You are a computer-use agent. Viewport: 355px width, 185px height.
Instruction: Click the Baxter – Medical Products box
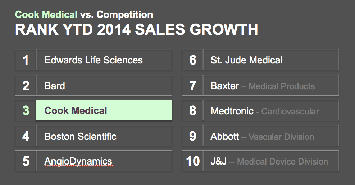click(x=271, y=85)
